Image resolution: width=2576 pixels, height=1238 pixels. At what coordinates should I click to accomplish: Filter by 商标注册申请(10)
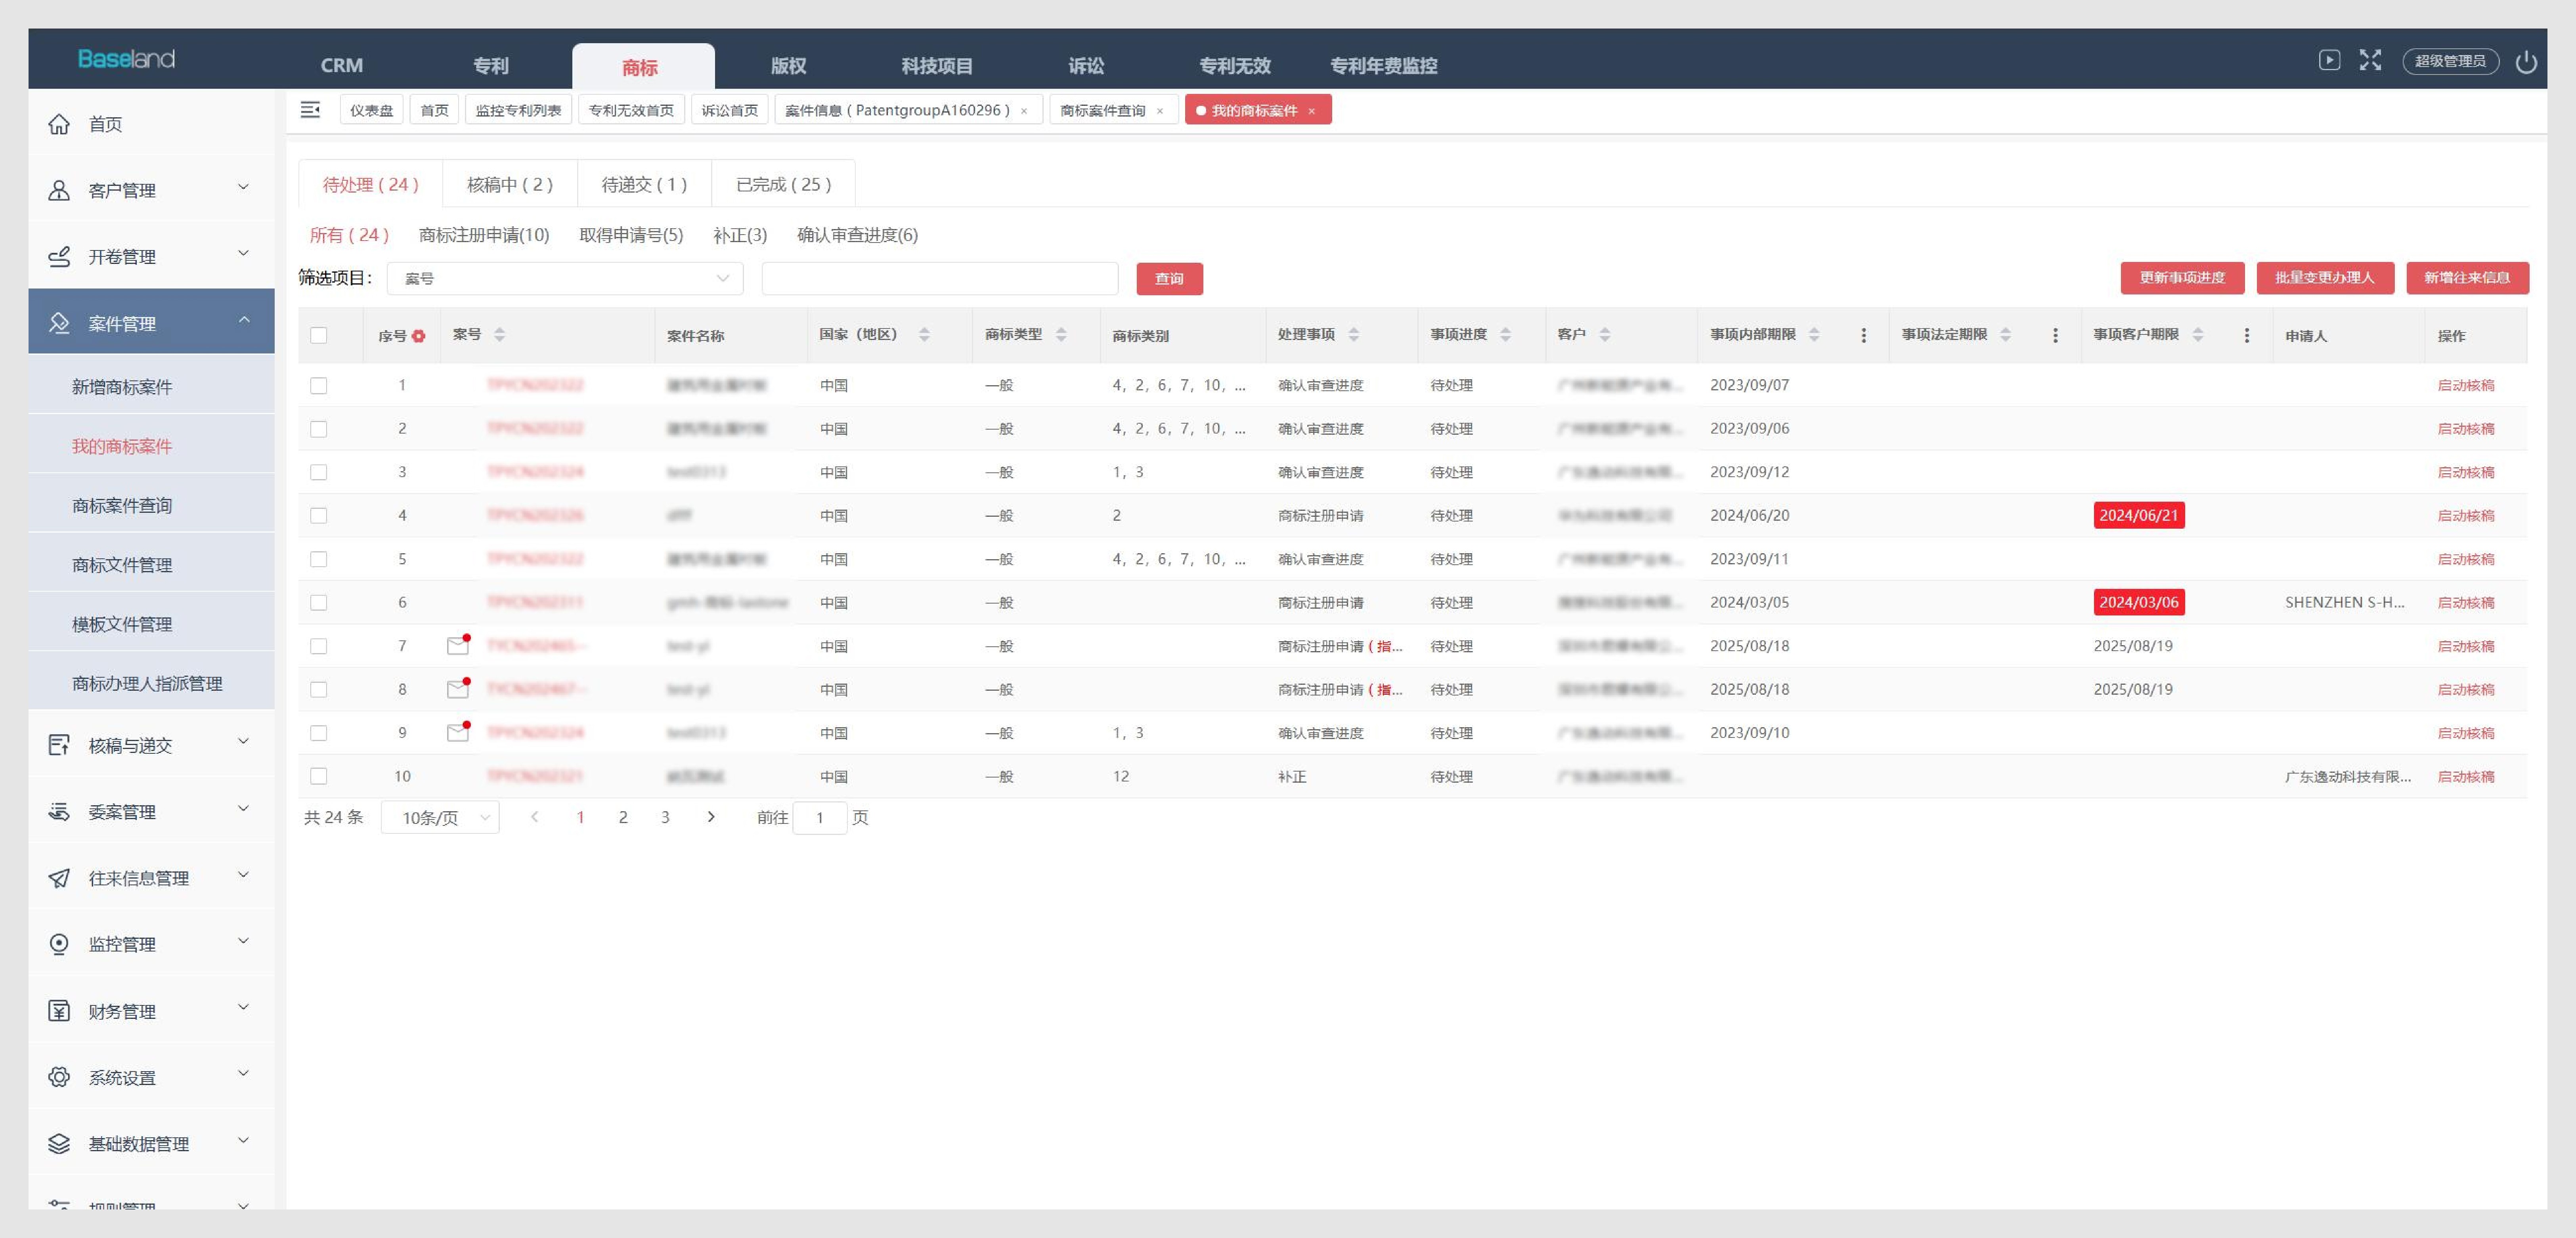pos(484,235)
